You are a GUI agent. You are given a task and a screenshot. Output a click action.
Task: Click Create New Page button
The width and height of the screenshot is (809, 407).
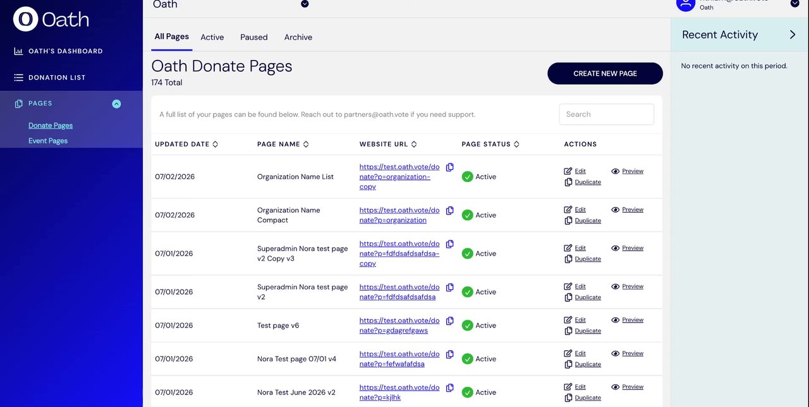[x=605, y=73]
